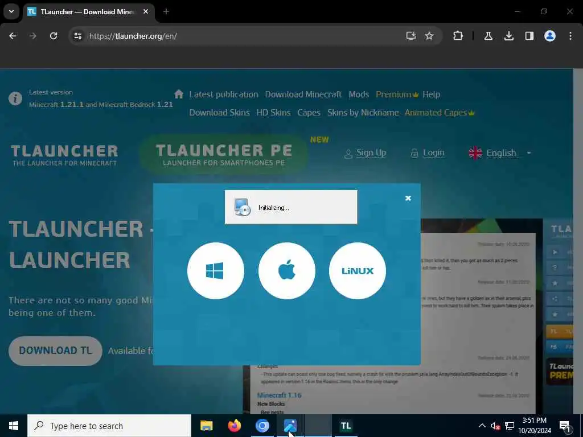Open the taskbar clock 3:51 PM
The image size is (583, 437).
point(535,426)
